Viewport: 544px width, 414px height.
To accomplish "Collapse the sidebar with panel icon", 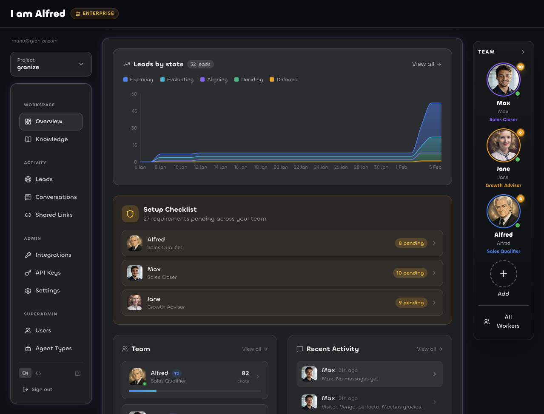I will point(78,373).
